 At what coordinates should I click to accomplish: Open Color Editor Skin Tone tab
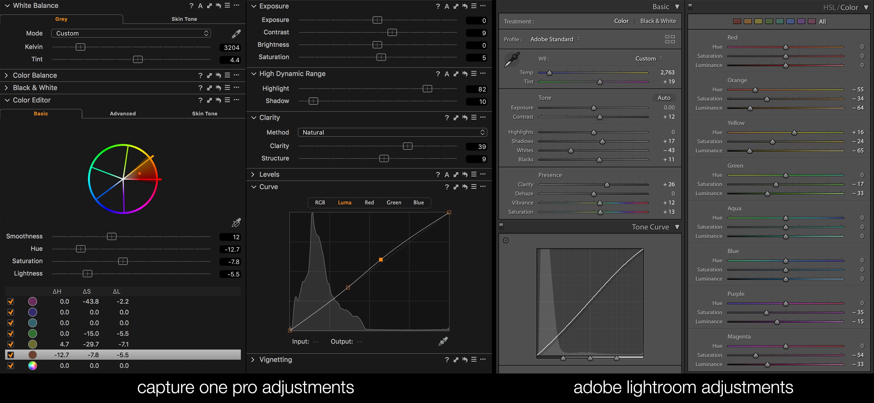tap(205, 114)
